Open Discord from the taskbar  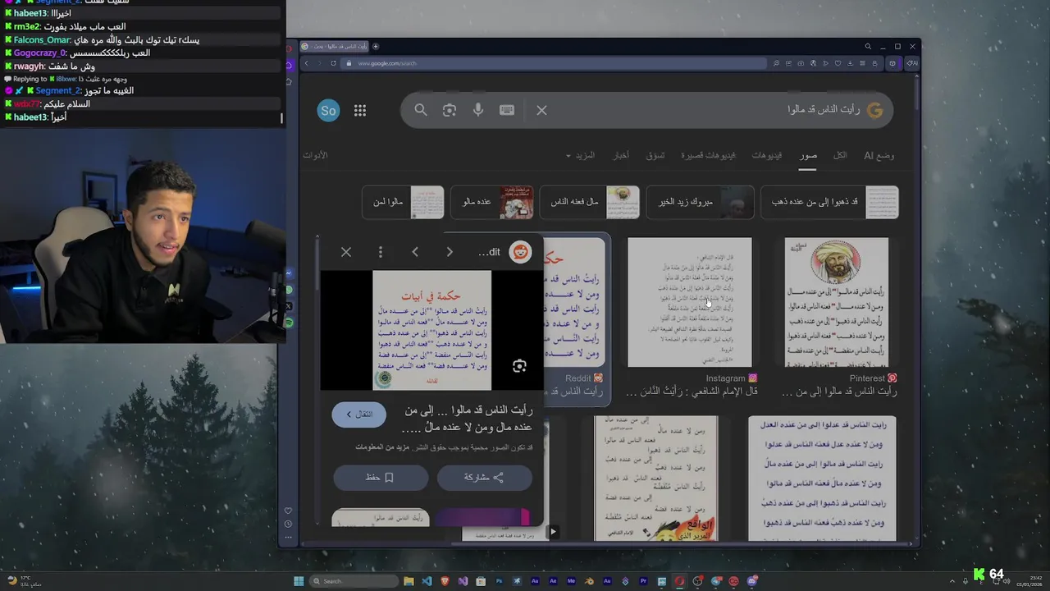point(751,581)
